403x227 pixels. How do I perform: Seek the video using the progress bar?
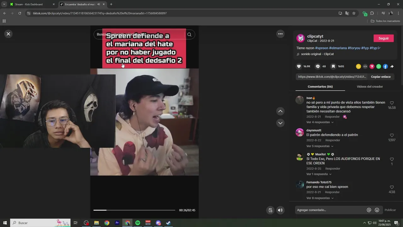134,210
